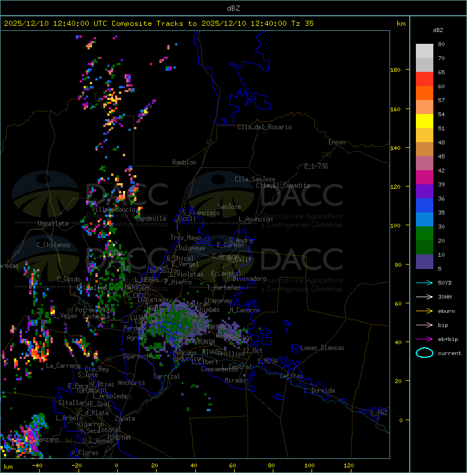Click the magenta eb+bip arrow symbol
This screenshot has height=473, width=467.
(424, 339)
